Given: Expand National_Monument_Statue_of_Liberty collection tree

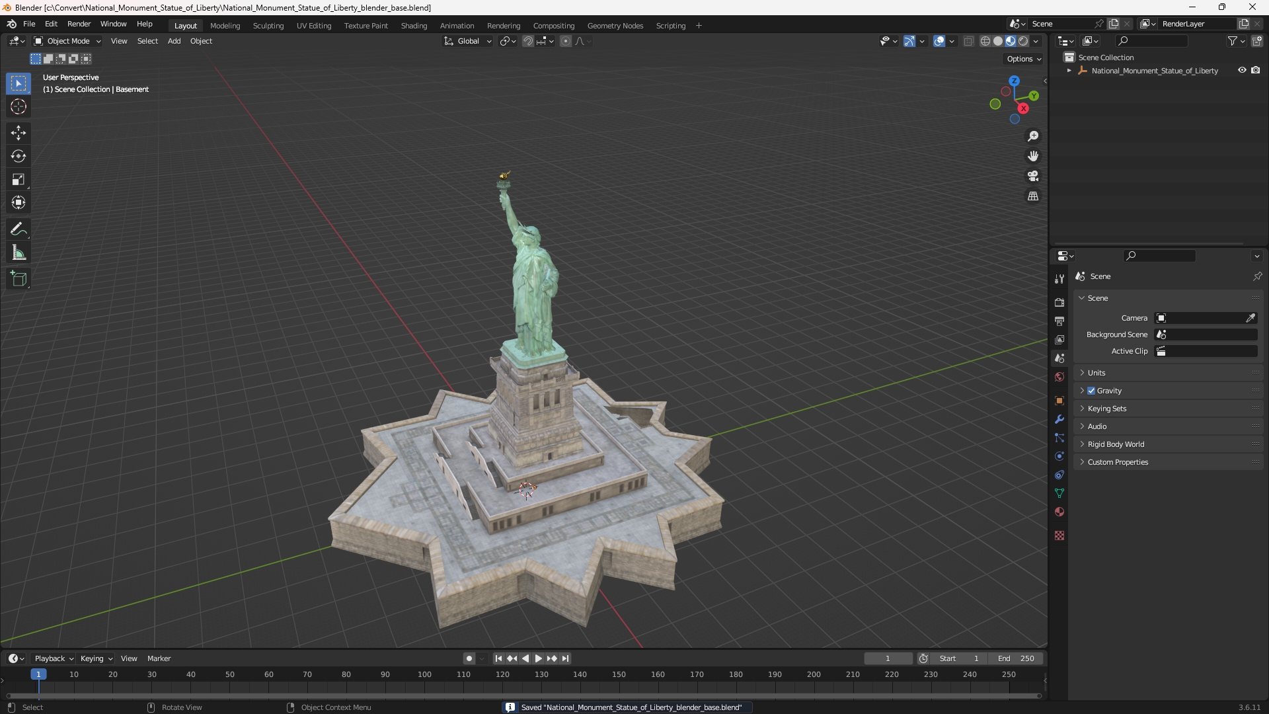Looking at the screenshot, I should pos(1069,71).
